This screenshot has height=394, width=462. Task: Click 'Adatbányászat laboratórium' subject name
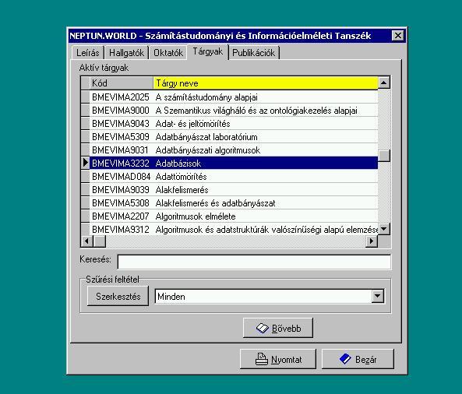(x=206, y=137)
